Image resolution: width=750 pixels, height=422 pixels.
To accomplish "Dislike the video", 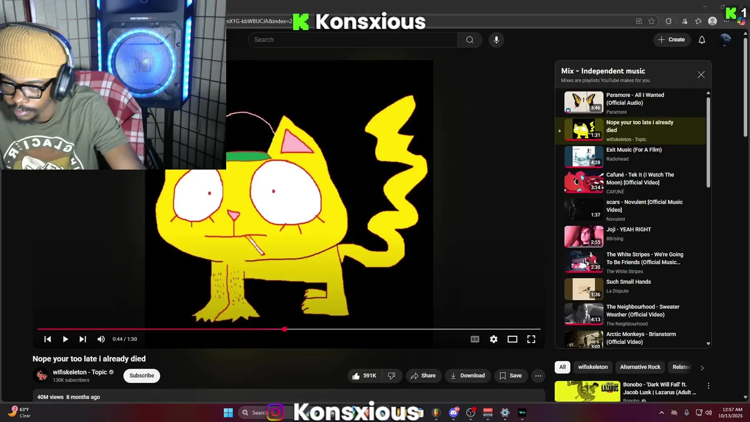I will [x=391, y=376].
